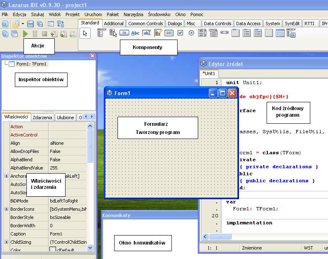Switch to the Data Access tab
Image resolution: width=328 pixels, height=259 pixels.
pyautogui.click(x=248, y=24)
